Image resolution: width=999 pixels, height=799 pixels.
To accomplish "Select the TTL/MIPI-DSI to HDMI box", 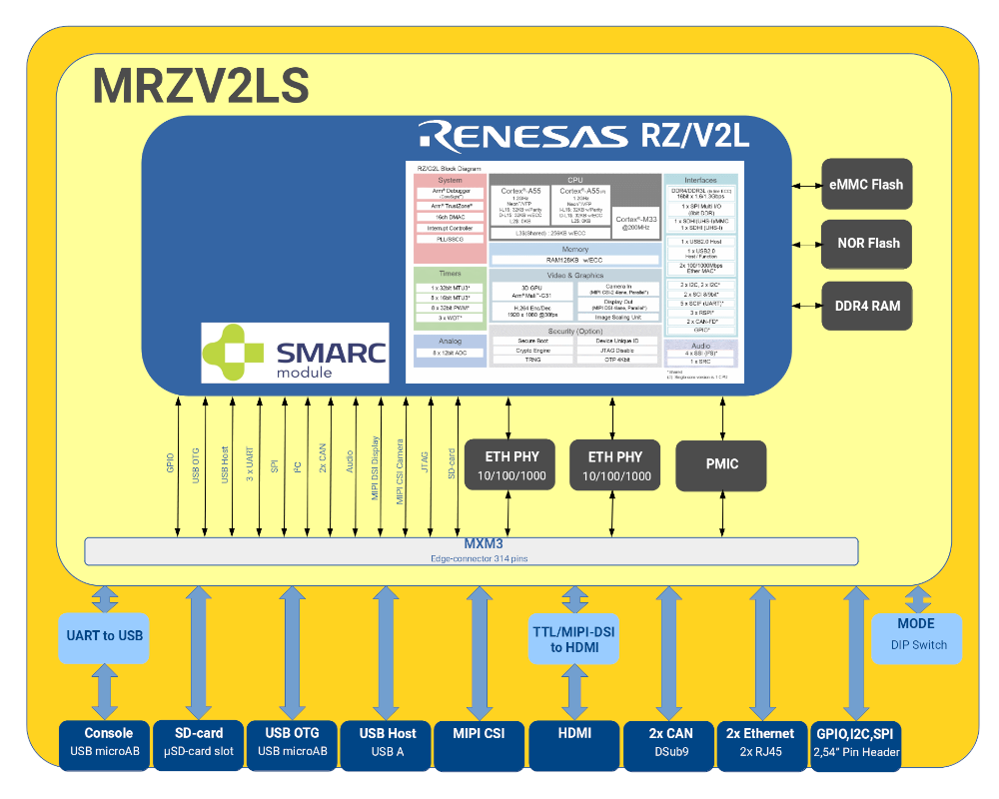I will [573, 639].
